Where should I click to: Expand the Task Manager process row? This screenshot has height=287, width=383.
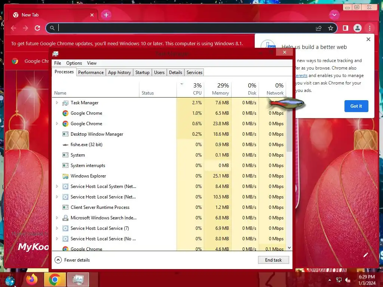pyautogui.click(x=57, y=103)
